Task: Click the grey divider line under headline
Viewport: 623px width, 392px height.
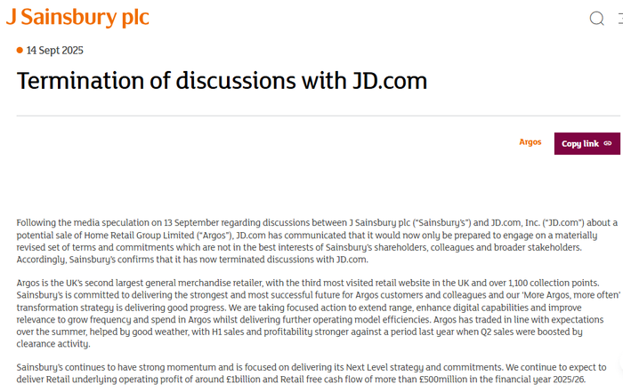Action: point(318,116)
